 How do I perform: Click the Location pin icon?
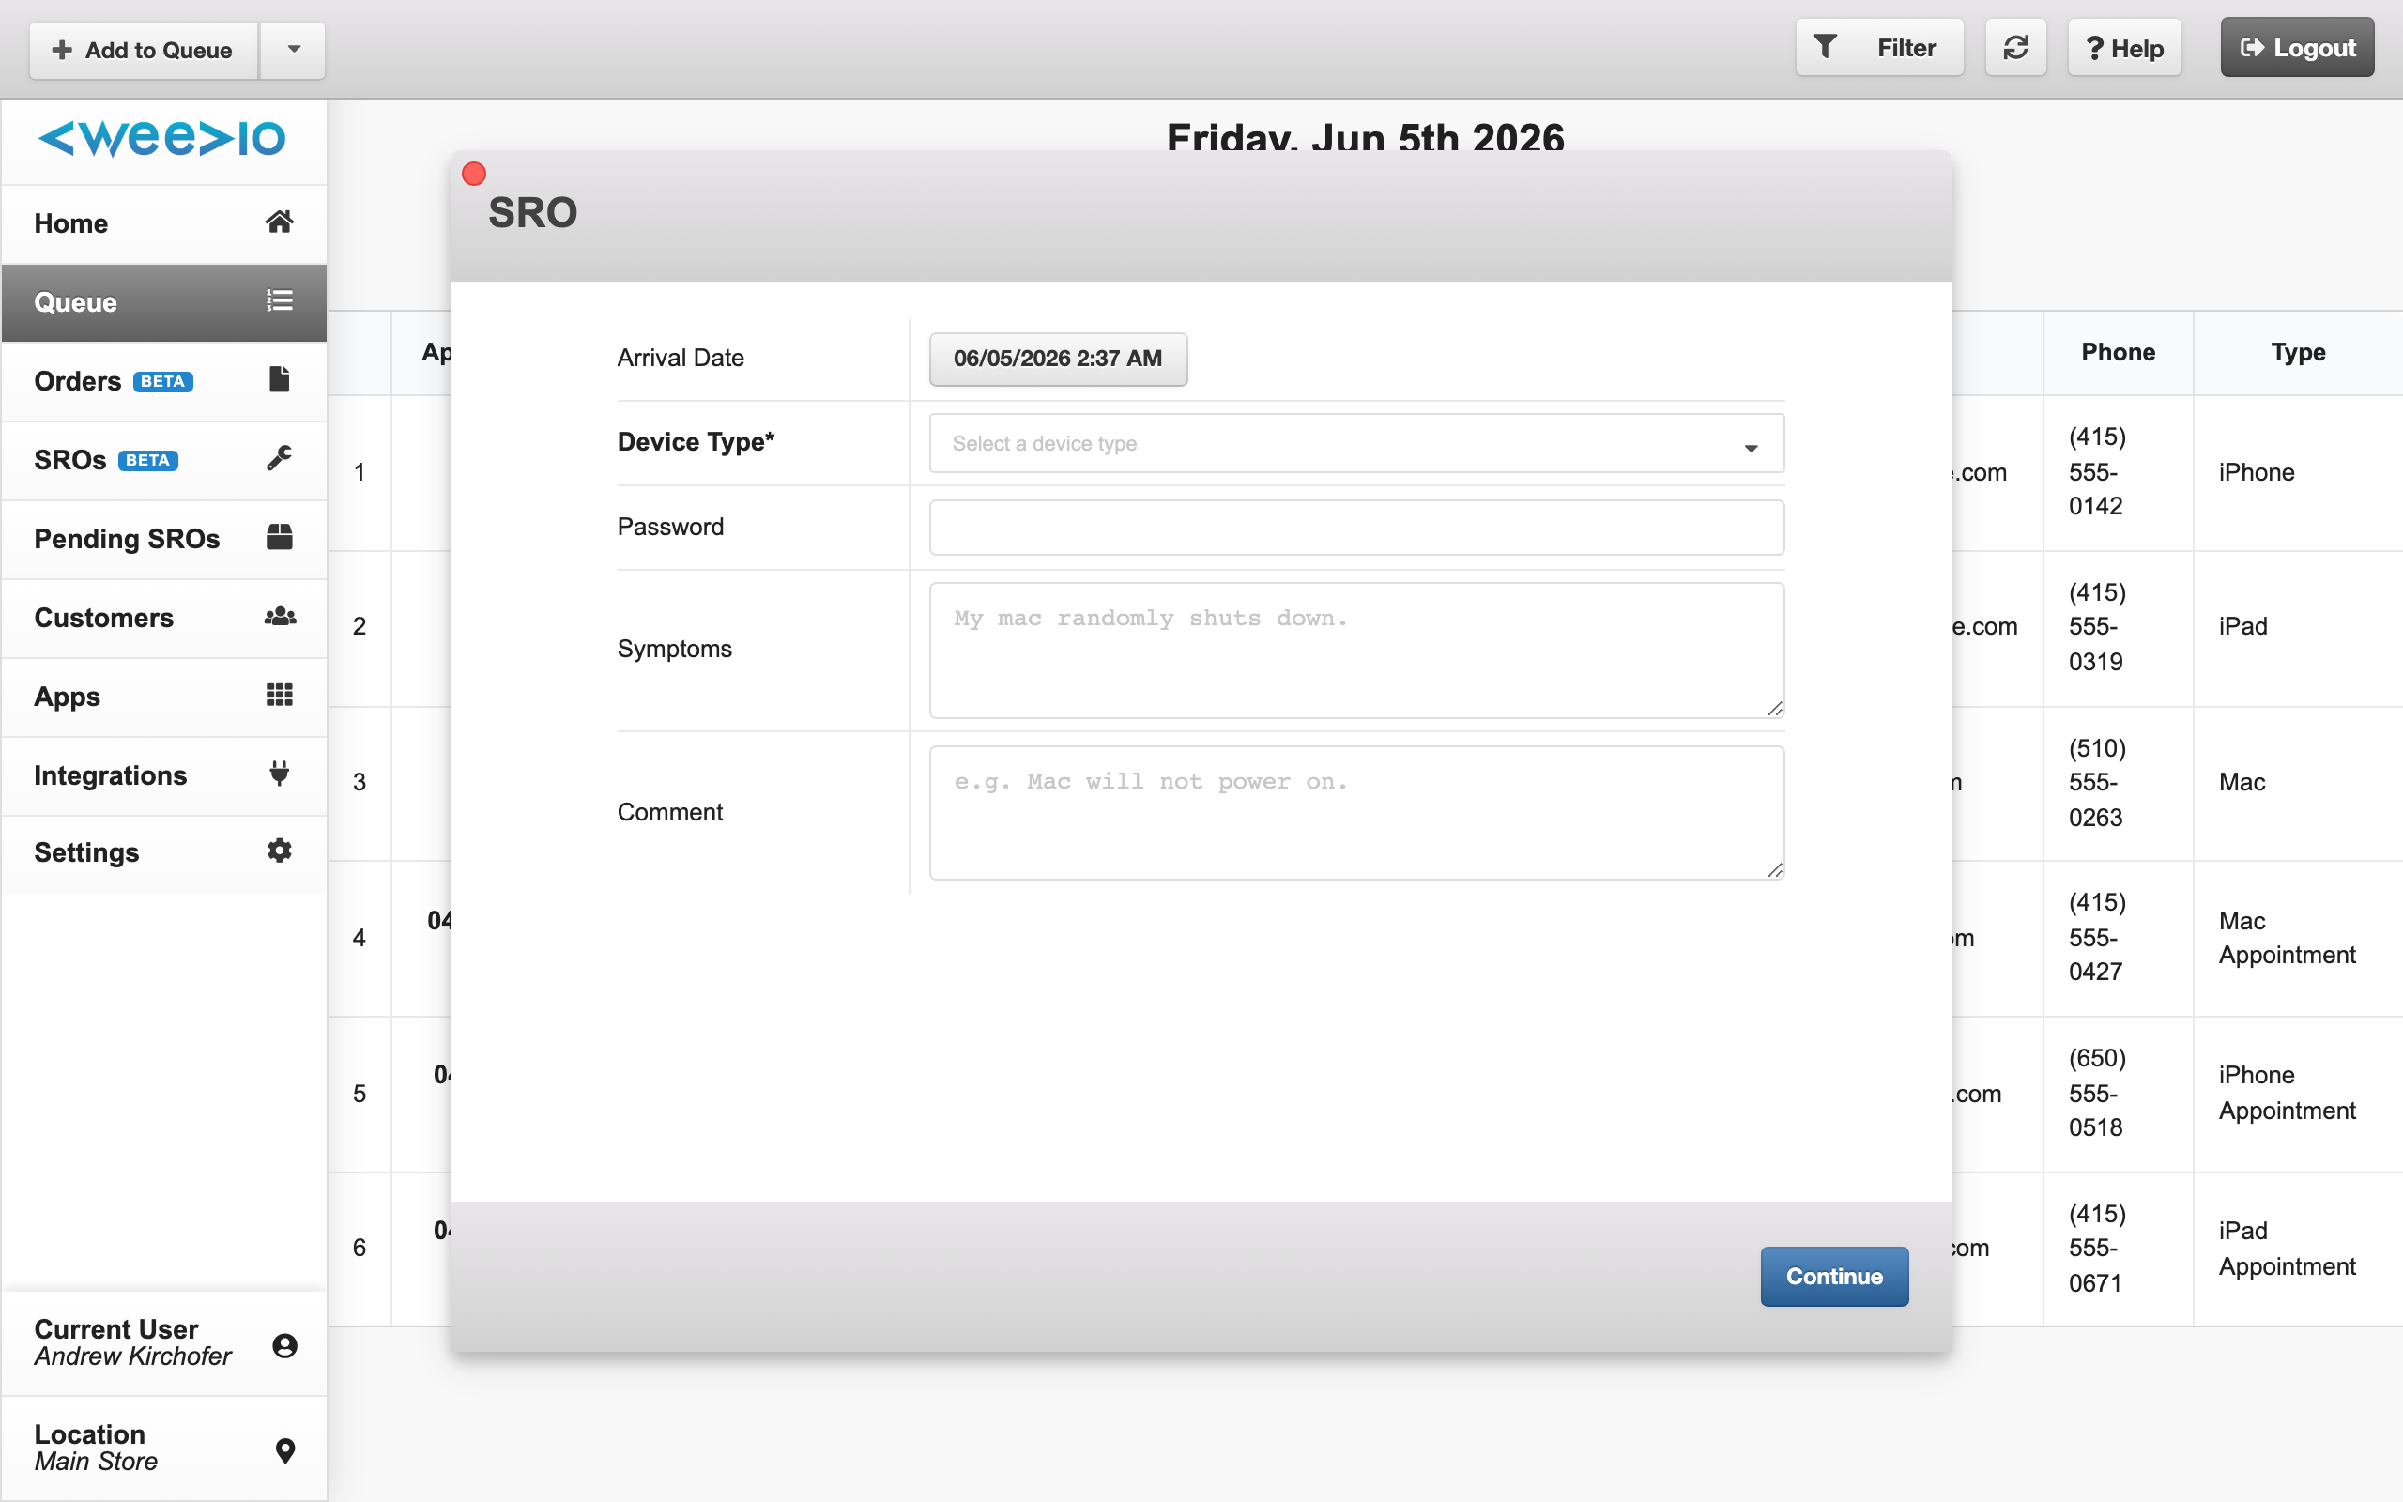285,1450
